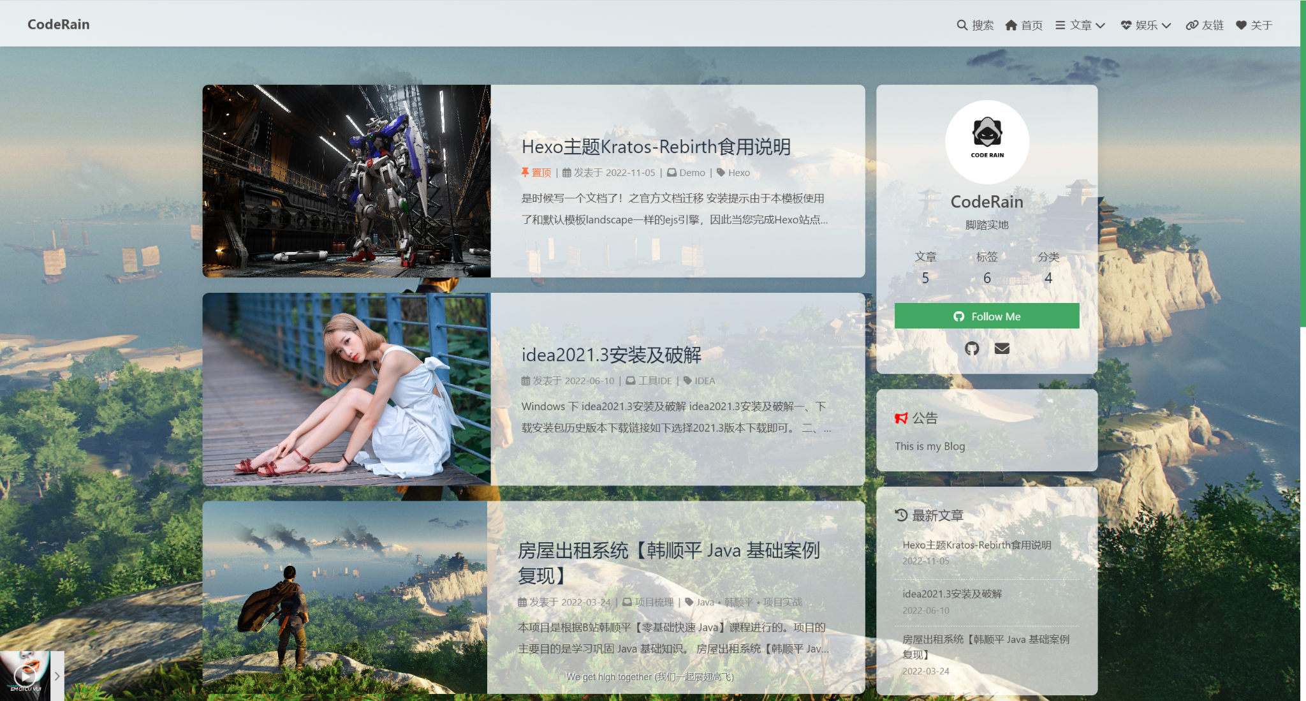The height and width of the screenshot is (701, 1306).
Task: Play the music in bottom-left player
Action: 25,675
